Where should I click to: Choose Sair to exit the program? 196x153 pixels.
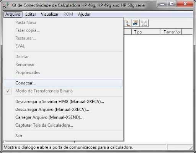(63, 136)
